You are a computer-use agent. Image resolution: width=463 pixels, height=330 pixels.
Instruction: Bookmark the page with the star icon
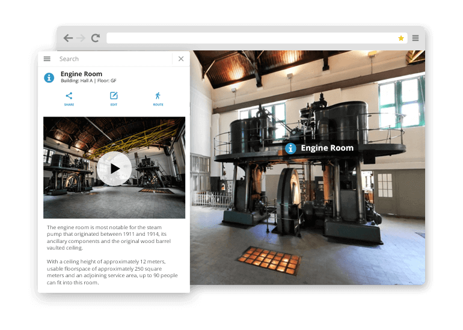coord(400,38)
